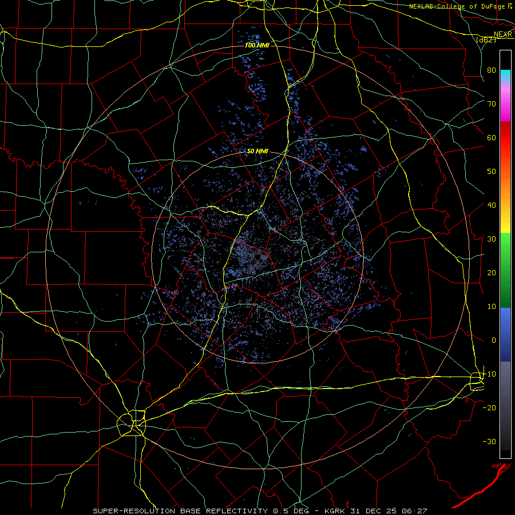
Task: Pick the magenta band of the color scale
Action: point(505,105)
